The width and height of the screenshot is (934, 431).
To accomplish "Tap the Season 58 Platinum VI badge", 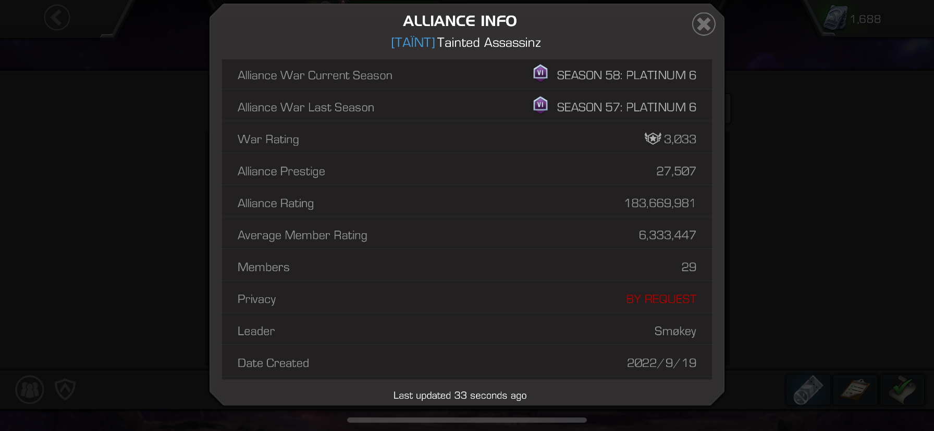I will (540, 73).
